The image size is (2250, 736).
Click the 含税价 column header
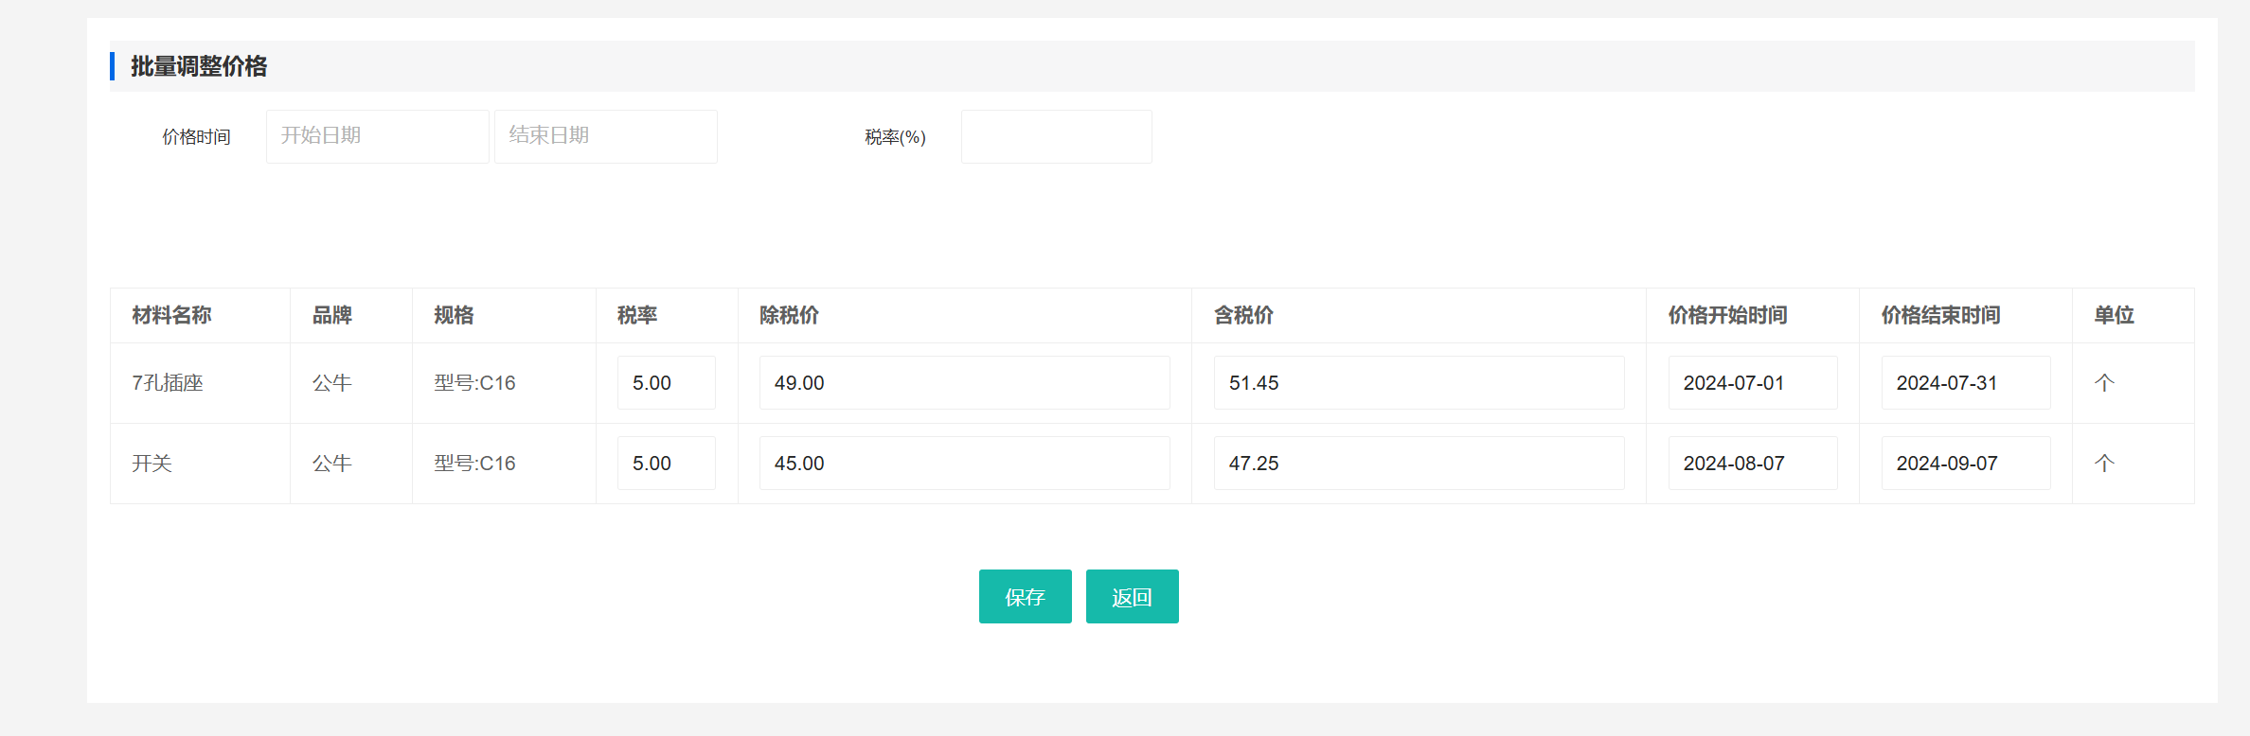[1243, 316]
